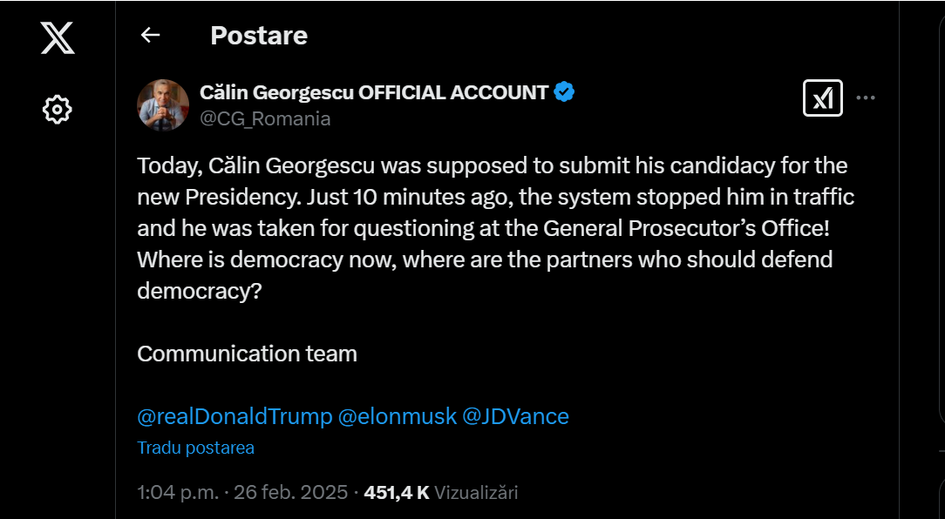
Task: Click the date 26 feb. 2025
Action: (289, 491)
